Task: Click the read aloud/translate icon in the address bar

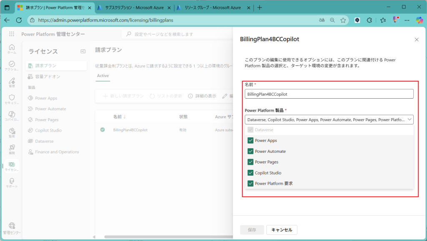Action: pos(322,20)
